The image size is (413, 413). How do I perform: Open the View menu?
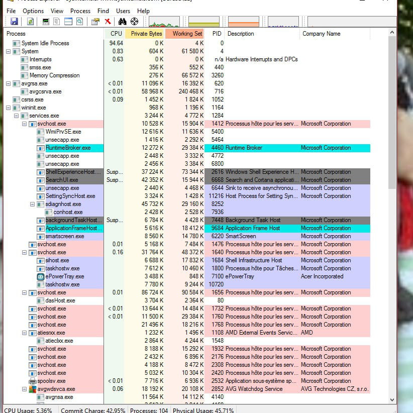[x=57, y=11]
